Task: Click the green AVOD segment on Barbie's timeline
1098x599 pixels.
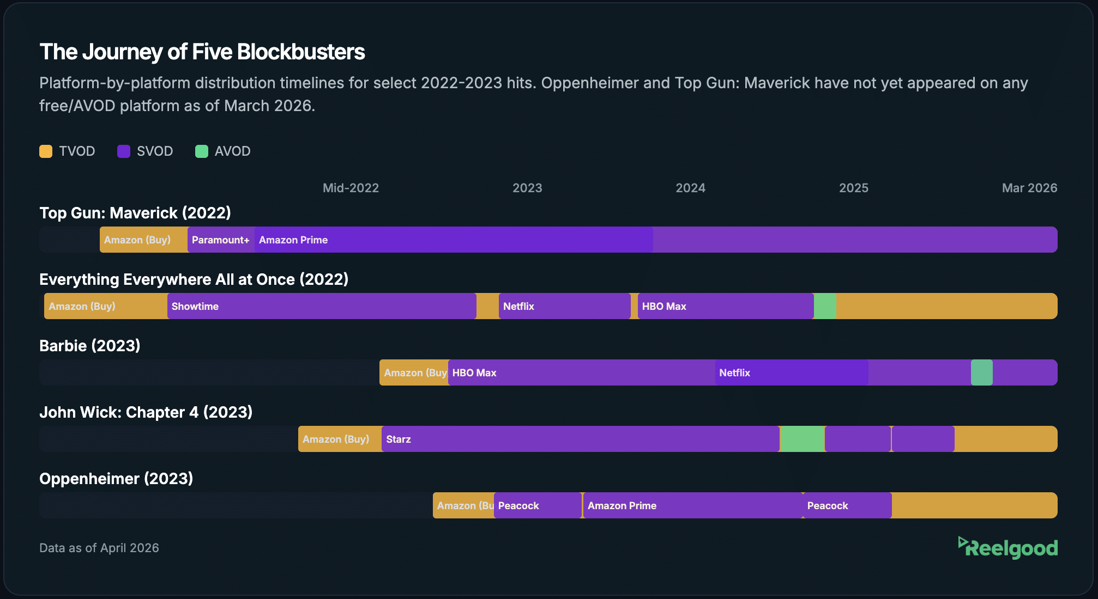Action: tap(981, 372)
